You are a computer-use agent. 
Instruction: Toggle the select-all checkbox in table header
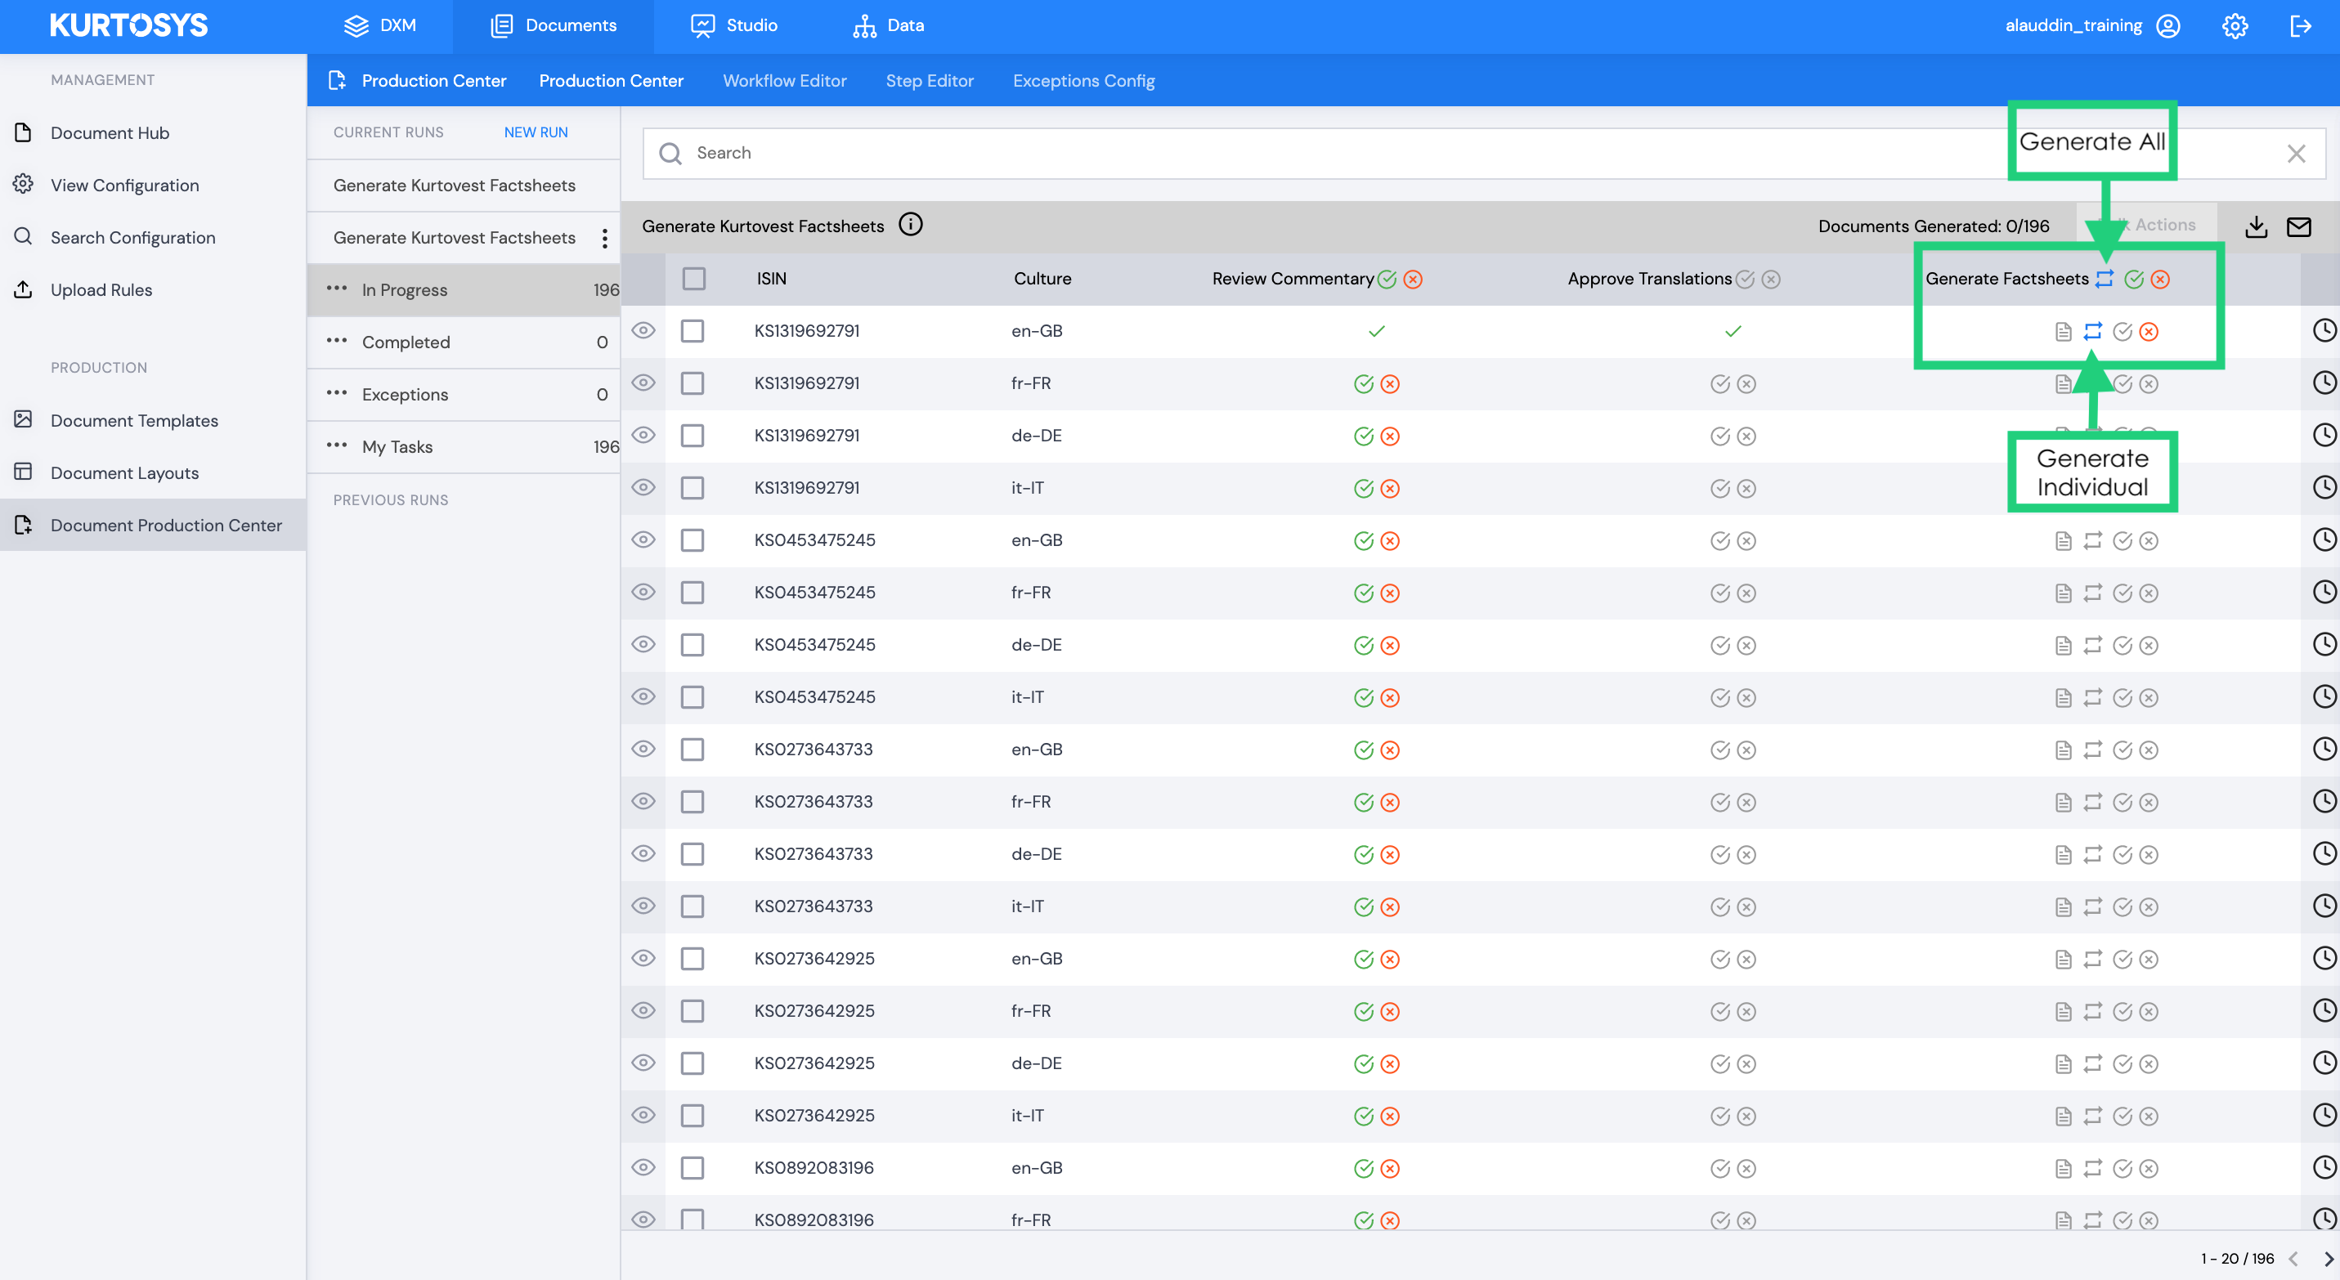tap(694, 279)
